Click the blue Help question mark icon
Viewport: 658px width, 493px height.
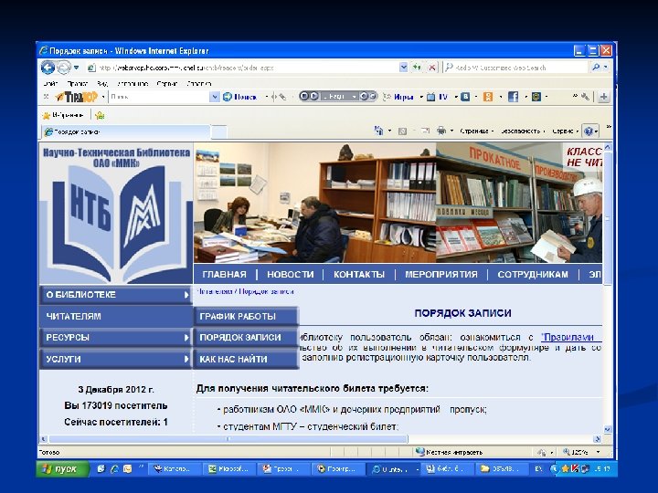coord(589,131)
